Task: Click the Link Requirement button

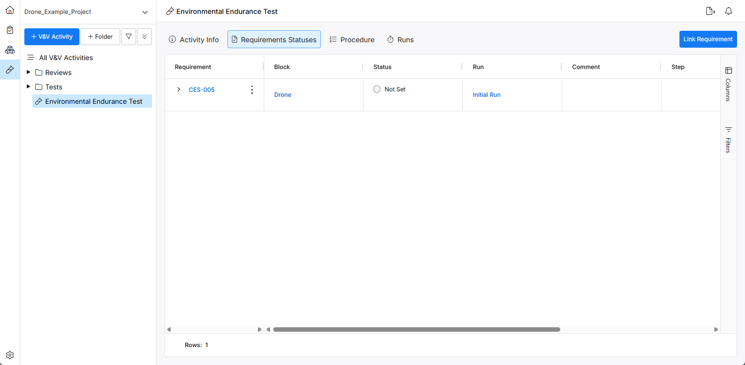Action: (708, 39)
